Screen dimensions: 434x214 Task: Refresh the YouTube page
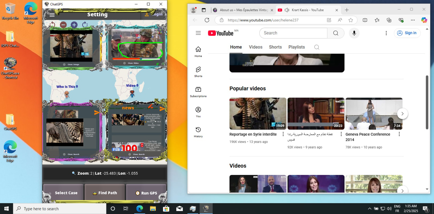pyautogui.click(x=207, y=20)
